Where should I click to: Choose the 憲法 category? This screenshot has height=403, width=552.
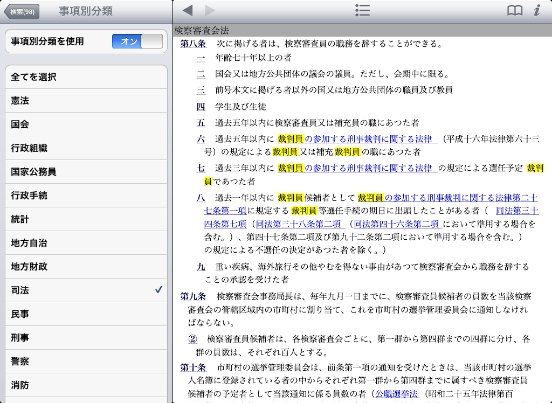tap(86, 101)
